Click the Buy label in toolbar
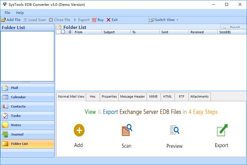 pos(100,20)
